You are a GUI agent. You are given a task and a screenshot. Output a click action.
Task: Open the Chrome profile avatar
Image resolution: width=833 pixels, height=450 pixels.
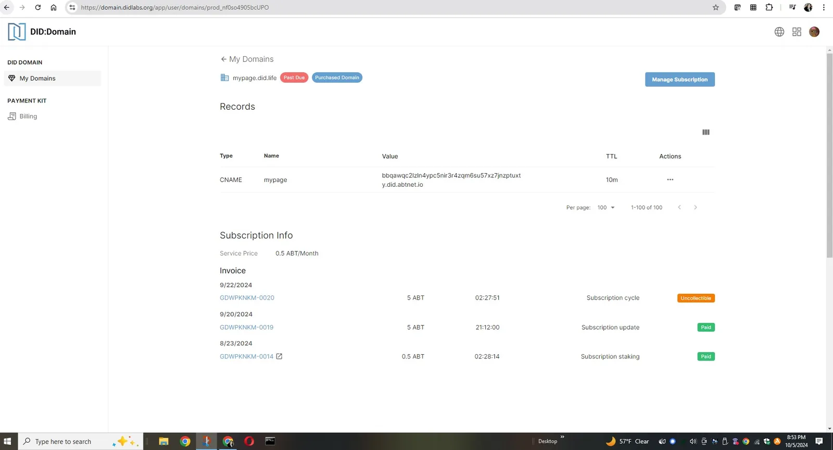[808, 7]
